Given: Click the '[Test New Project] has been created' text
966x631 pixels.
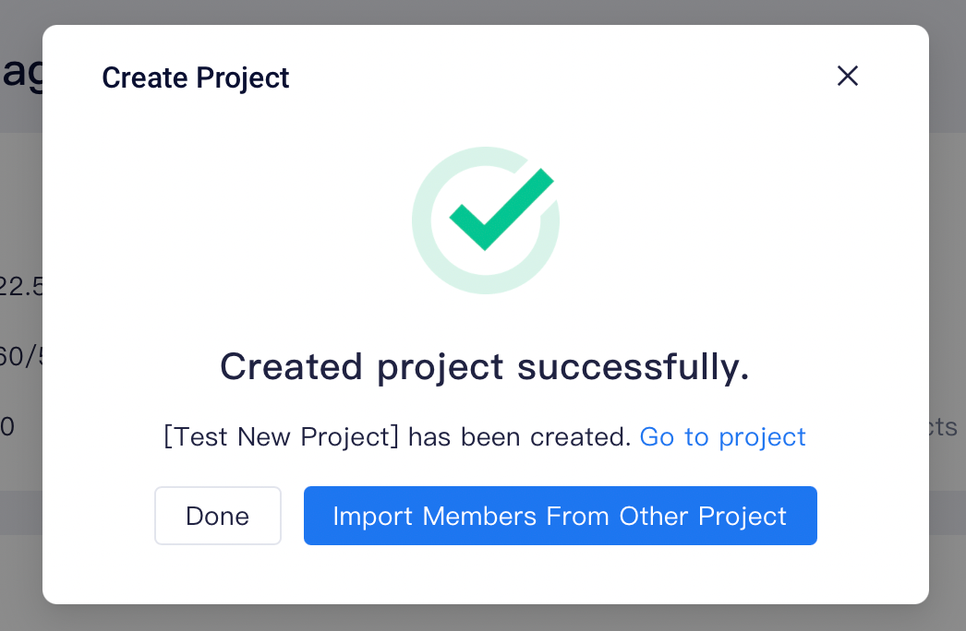Looking at the screenshot, I should (396, 437).
